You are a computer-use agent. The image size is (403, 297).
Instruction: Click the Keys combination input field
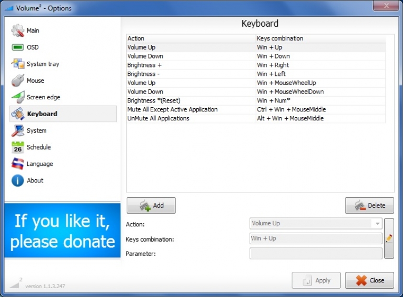tap(316, 238)
